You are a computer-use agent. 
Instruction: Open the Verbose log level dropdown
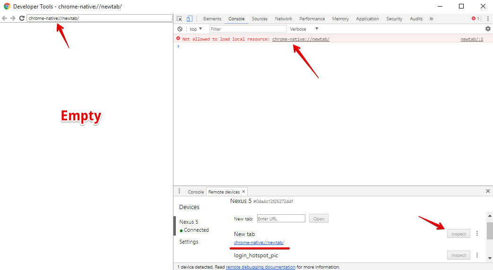(x=304, y=29)
